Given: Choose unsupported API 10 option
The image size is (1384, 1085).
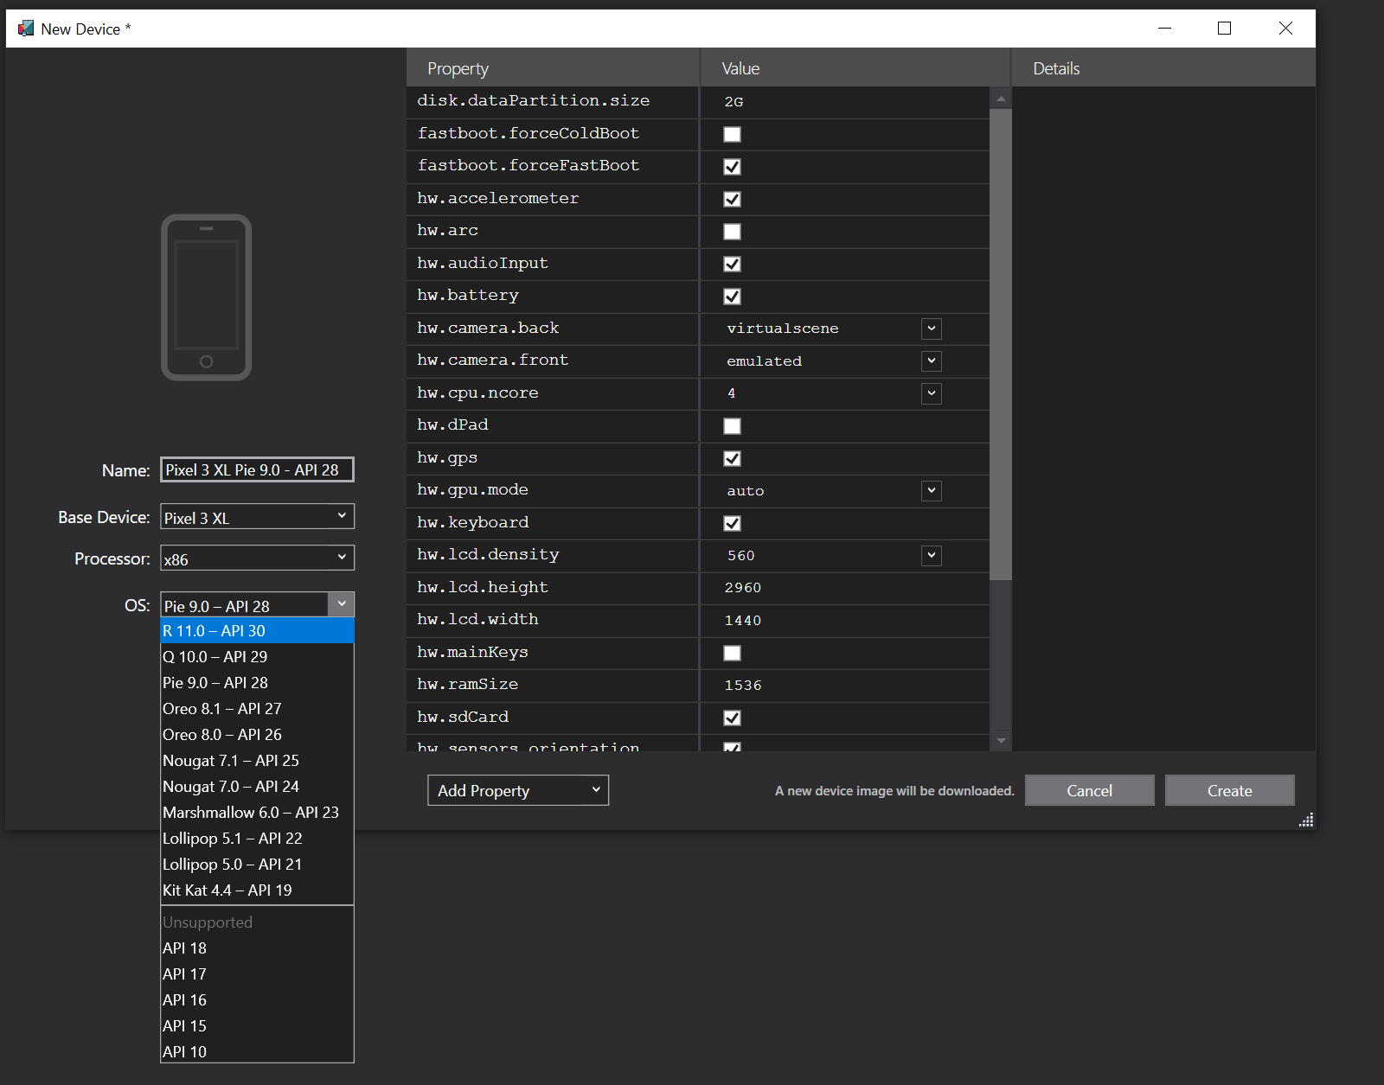Looking at the screenshot, I should click(x=257, y=1051).
